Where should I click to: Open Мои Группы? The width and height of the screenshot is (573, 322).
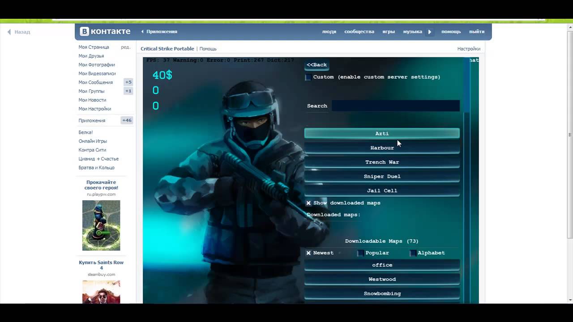tap(91, 91)
